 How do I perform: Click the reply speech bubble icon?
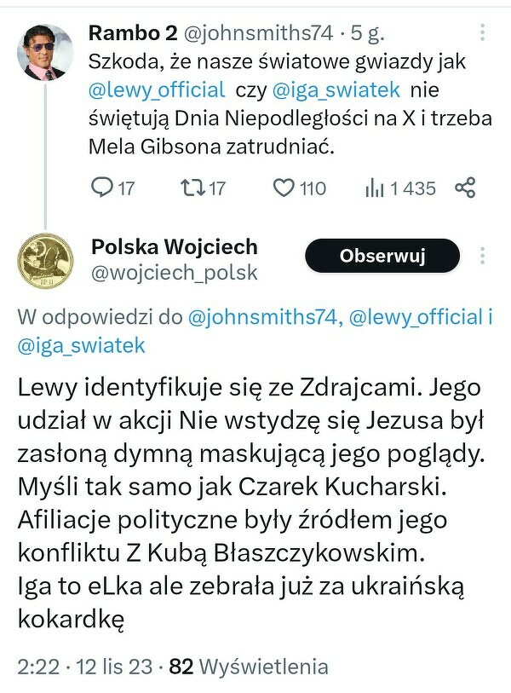pos(102,188)
